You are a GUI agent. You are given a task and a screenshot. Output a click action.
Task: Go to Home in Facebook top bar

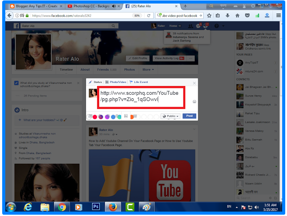(x=175, y=26)
